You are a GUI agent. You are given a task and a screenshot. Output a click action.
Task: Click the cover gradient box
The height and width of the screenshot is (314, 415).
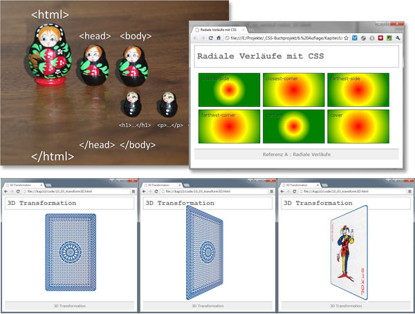tap(358, 126)
